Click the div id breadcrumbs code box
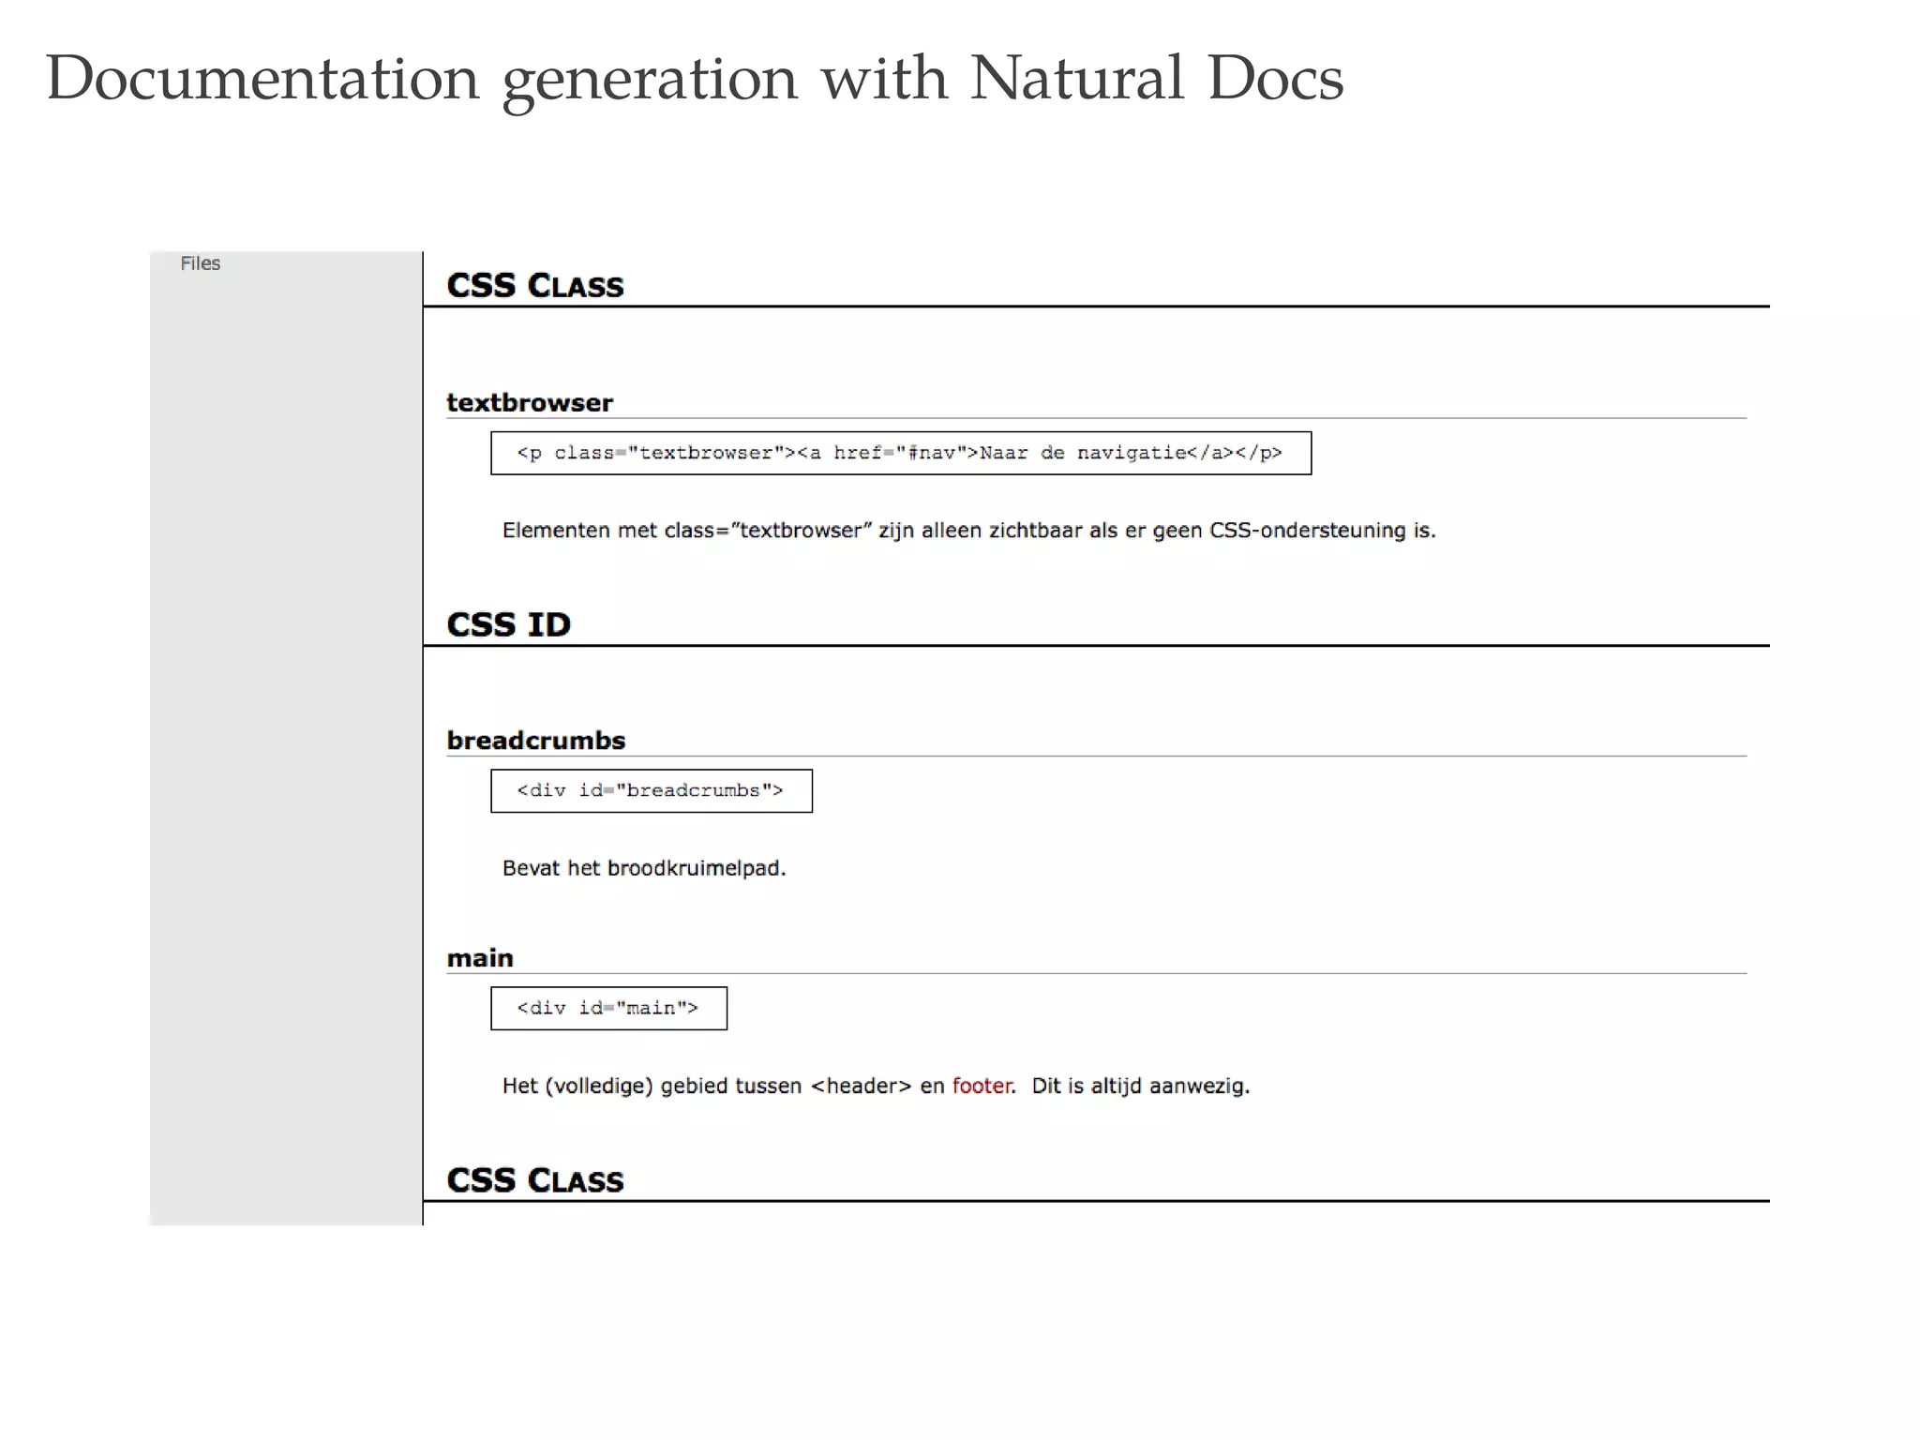 click(x=651, y=790)
